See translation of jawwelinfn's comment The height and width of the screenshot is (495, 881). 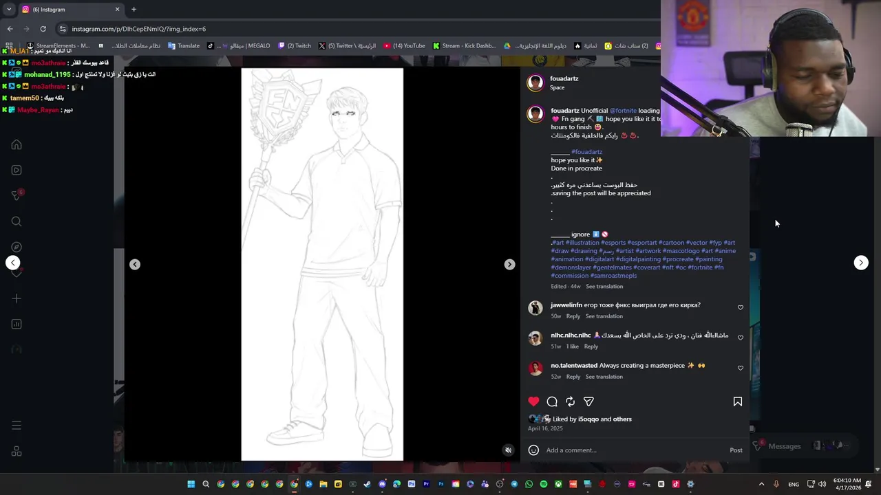point(604,316)
